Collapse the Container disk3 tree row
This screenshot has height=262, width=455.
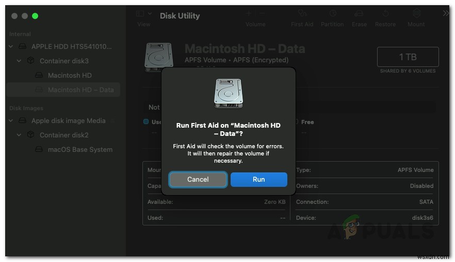pos(19,61)
